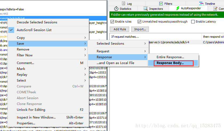Choose Unlock For Editing menu item

(x=48, y=110)
